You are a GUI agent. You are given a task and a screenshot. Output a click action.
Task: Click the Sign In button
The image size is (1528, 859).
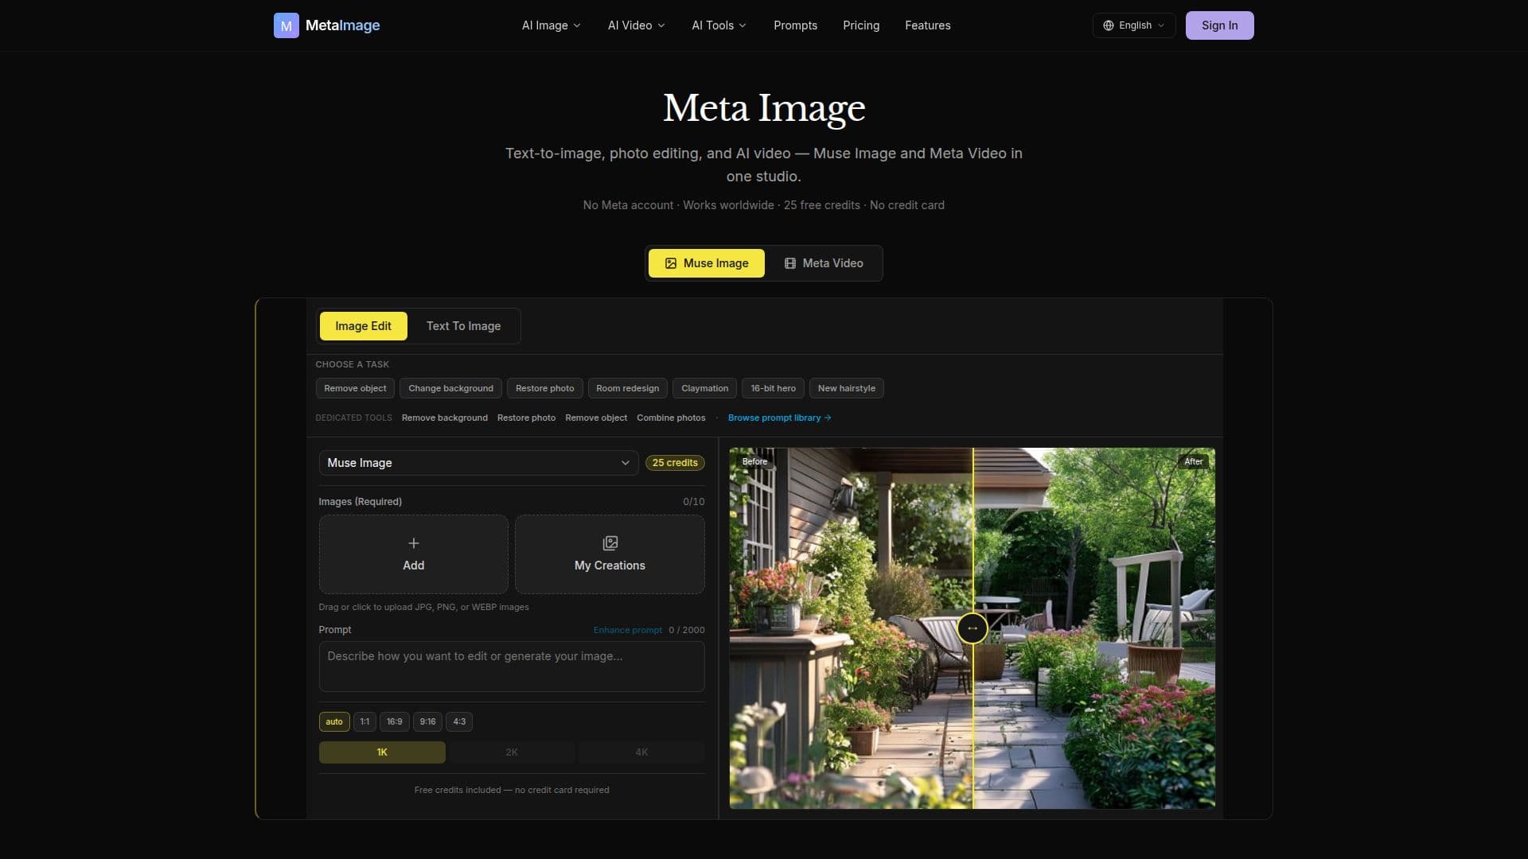[1220, 25]
